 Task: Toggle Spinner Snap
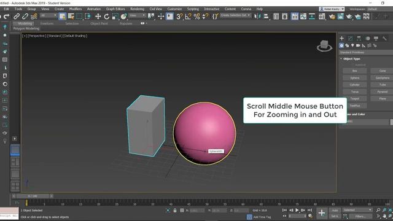205,17
